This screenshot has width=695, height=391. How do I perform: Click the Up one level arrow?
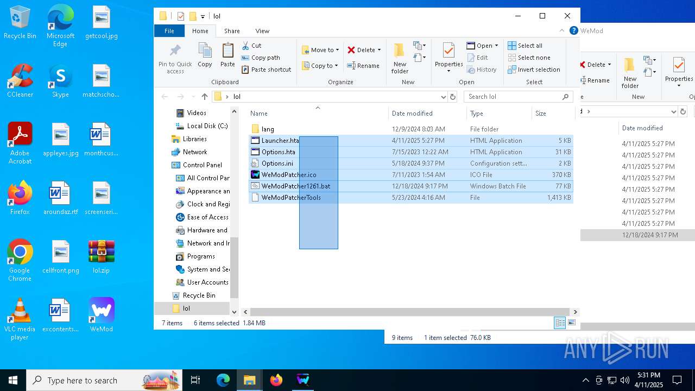tap(204, 97)
